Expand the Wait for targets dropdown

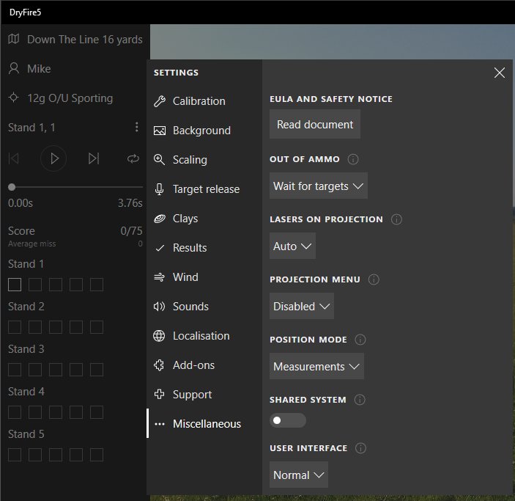[319, 186]
